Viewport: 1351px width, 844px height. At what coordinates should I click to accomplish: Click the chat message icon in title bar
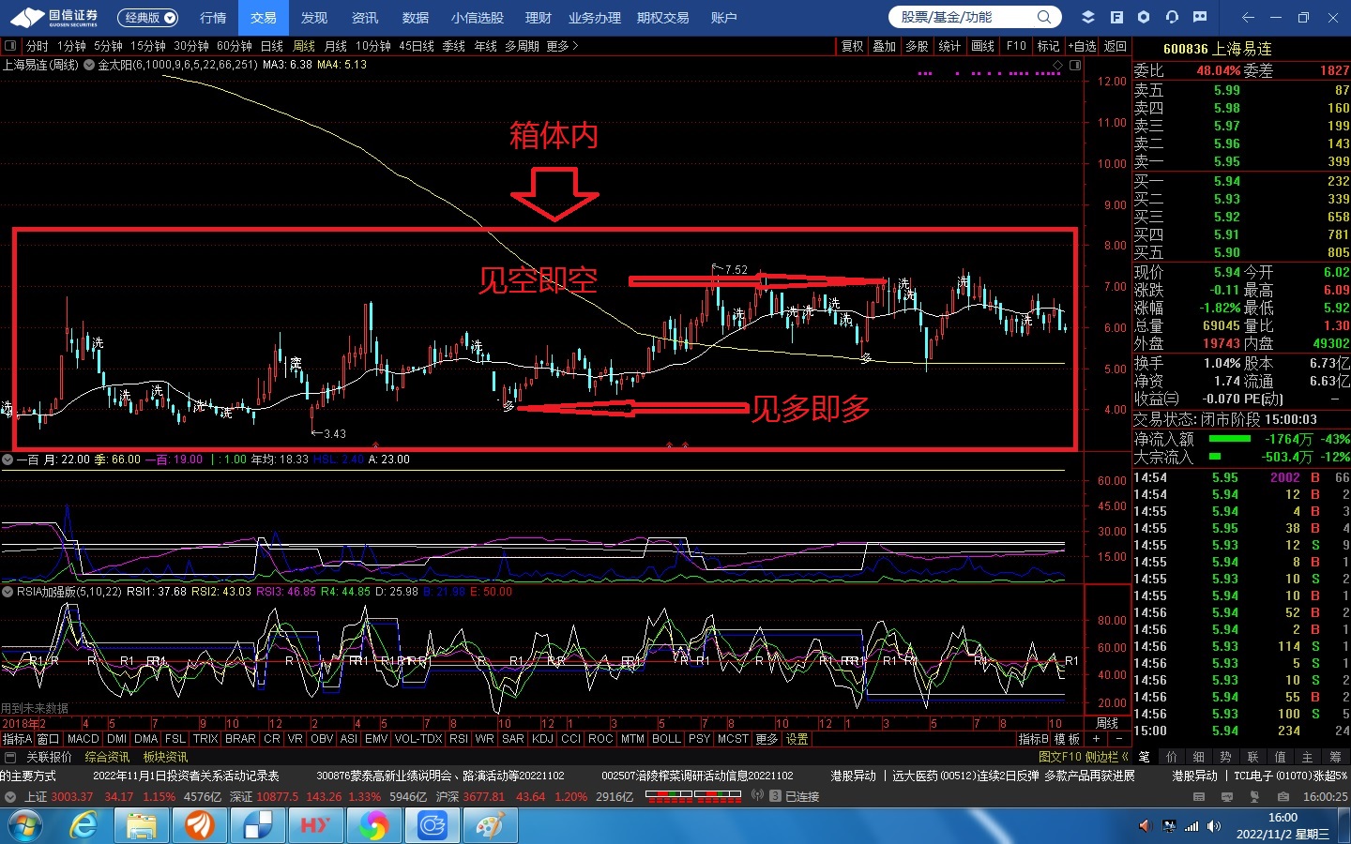(x=1200, y=17)
